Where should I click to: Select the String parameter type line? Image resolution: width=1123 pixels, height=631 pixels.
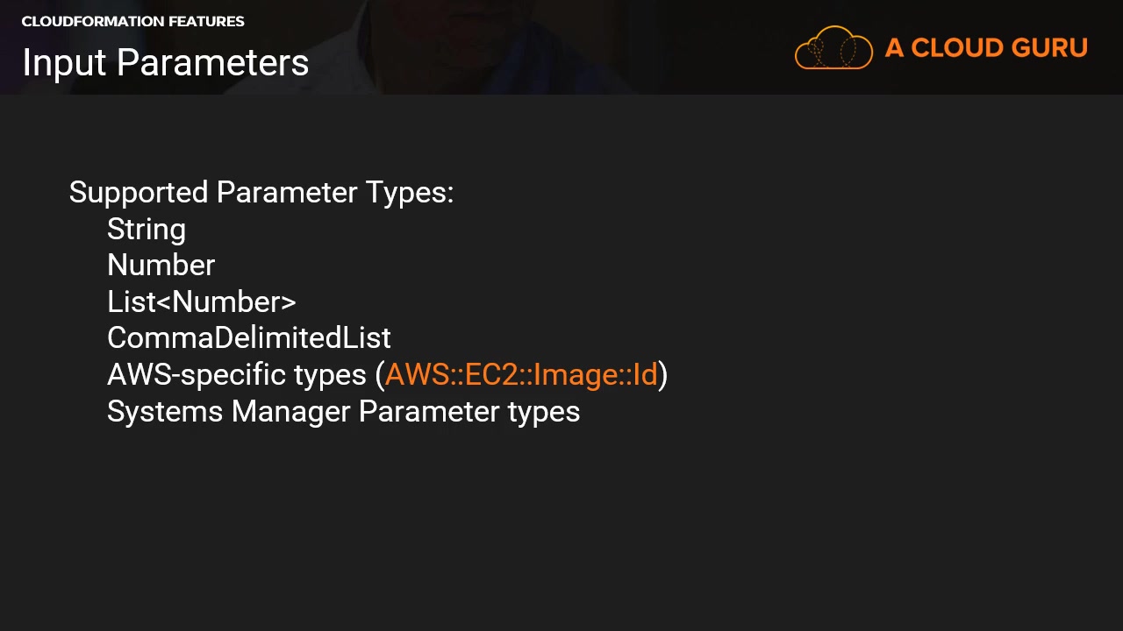pyautogui.click(x=147, y=230)
